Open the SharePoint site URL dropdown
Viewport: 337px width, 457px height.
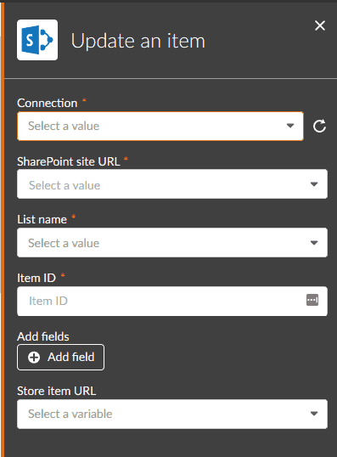172,184
